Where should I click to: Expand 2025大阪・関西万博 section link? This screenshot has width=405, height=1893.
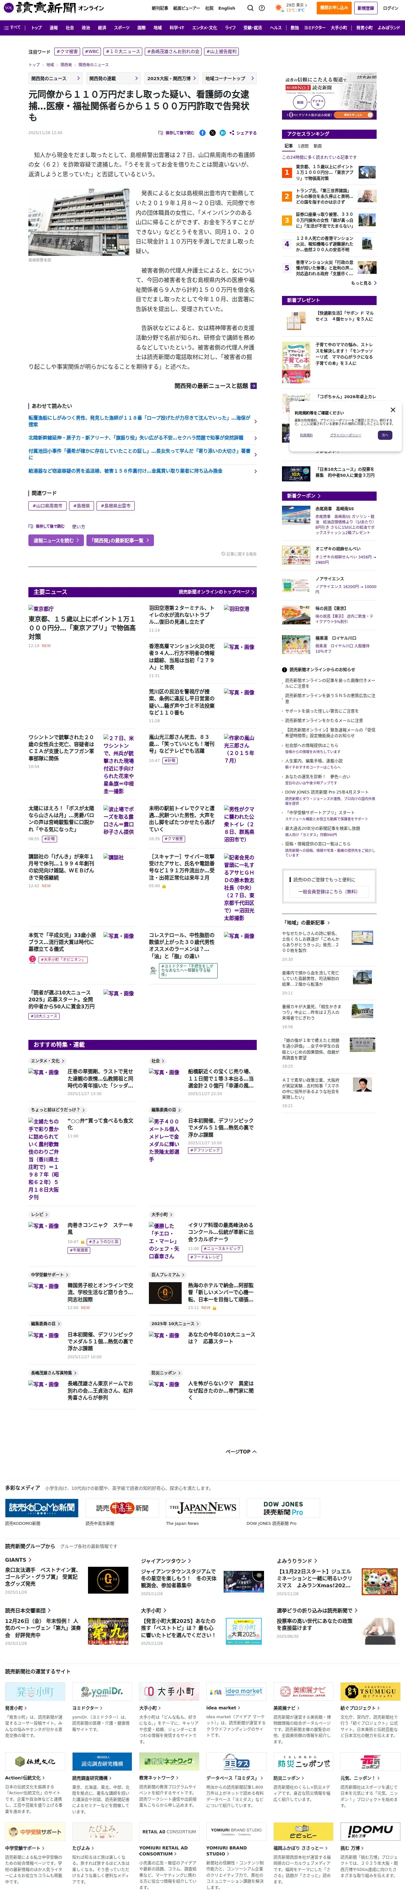tap(171, 78)
